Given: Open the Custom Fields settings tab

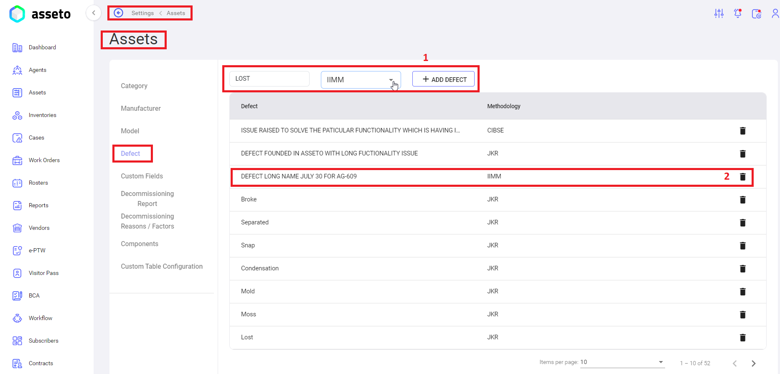Looking at the screenshot, I should 142,176.
